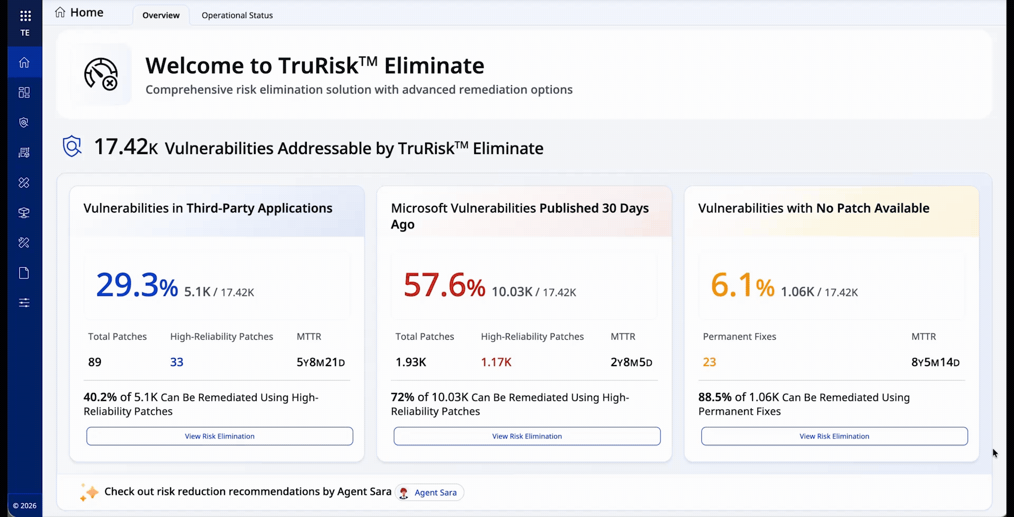Click the Permanent Fixes label

tap(739, 337)
